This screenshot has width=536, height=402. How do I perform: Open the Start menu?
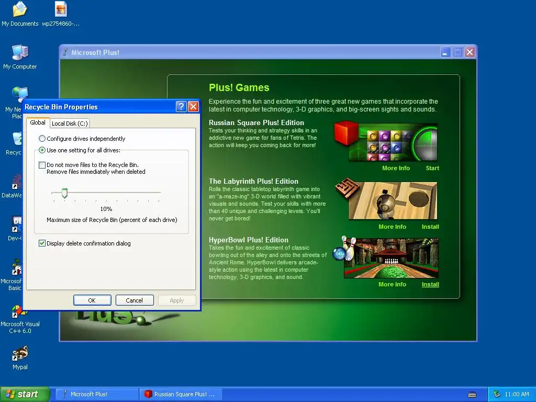(x=25, y=394)
